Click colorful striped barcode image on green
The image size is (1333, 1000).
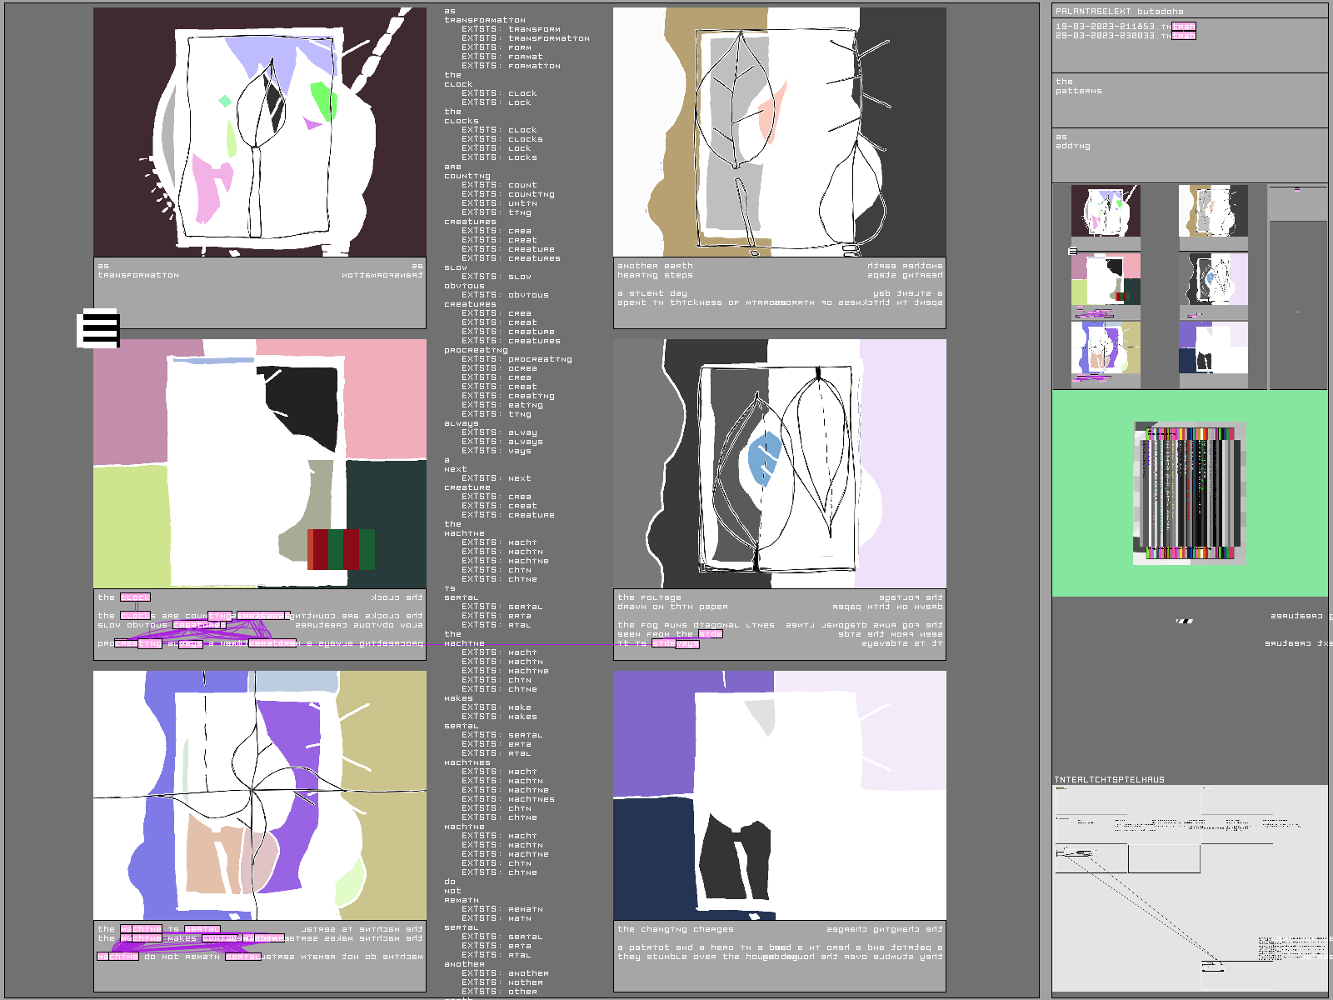coord(1190,493)
